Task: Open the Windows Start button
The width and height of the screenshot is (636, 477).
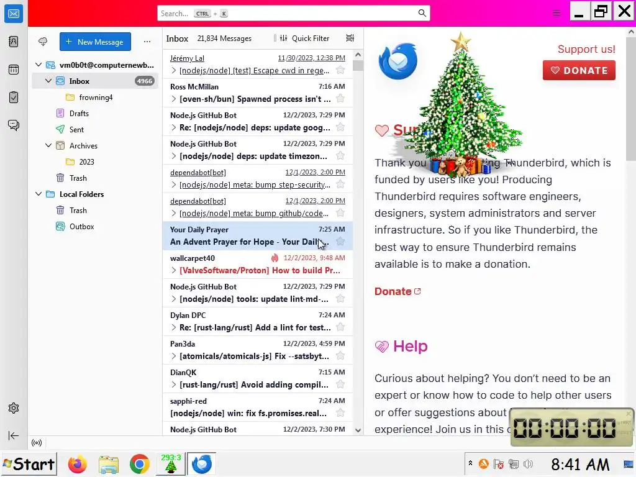Action: 29,464
